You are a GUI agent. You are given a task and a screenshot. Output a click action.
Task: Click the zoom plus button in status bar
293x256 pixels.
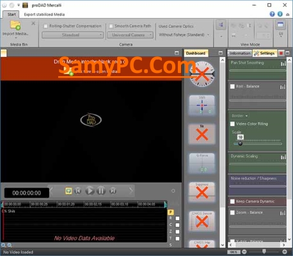coord(285,252)
